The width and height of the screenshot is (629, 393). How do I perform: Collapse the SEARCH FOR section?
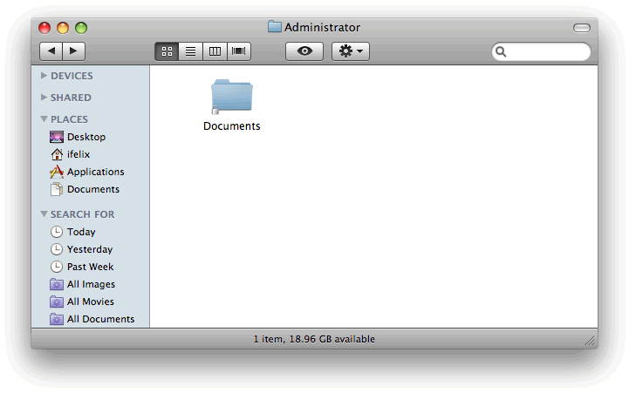click(x=44, y=214)
